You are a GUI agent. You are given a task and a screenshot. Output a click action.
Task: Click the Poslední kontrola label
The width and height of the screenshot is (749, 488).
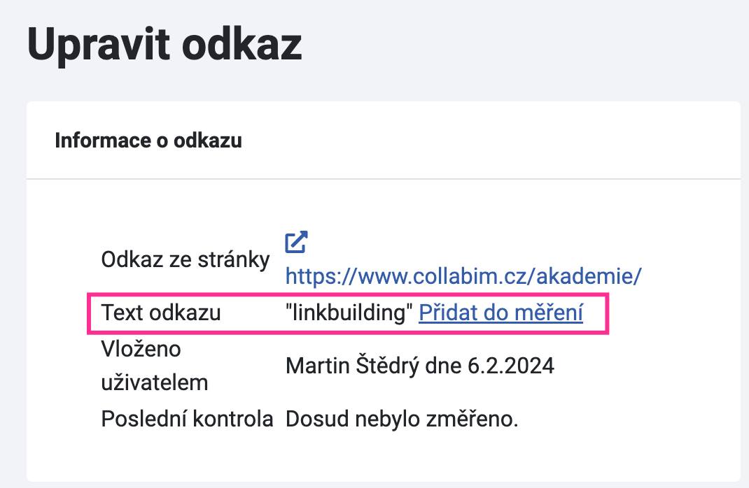(x=188, y=419)
